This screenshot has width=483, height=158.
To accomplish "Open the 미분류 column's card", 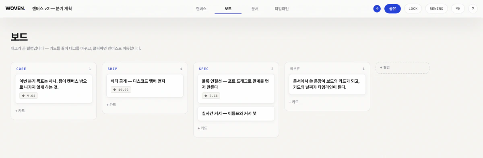I will point(327,84).
